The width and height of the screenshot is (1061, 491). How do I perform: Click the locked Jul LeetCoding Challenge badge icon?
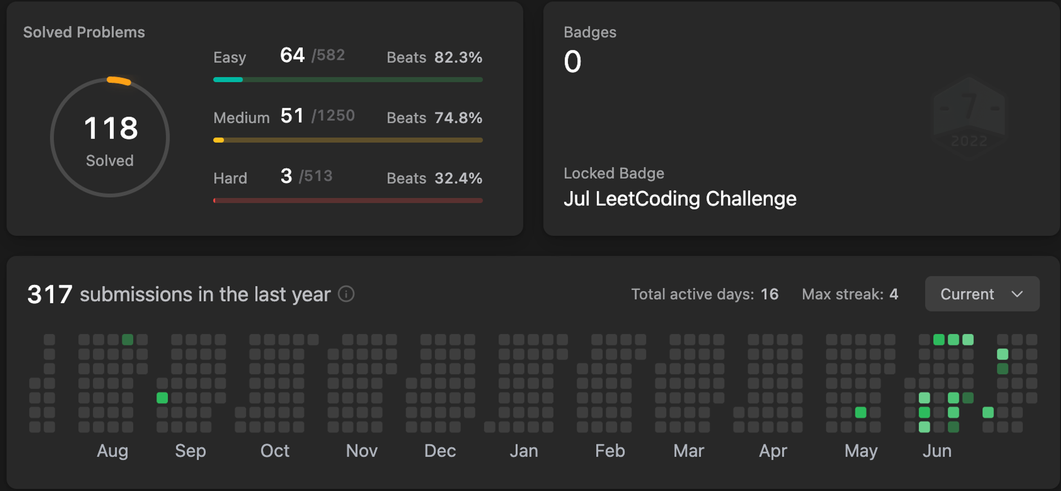click(970, 118)
